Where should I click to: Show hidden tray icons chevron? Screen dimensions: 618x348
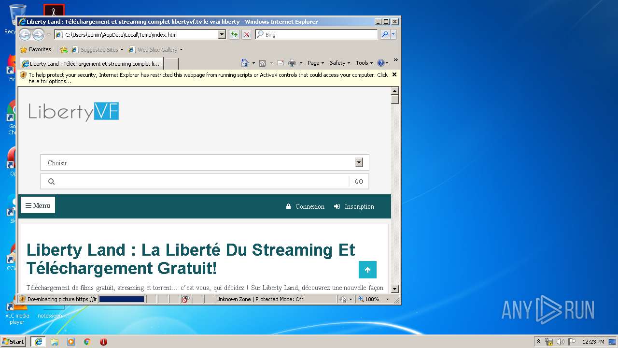coord(539,342)
